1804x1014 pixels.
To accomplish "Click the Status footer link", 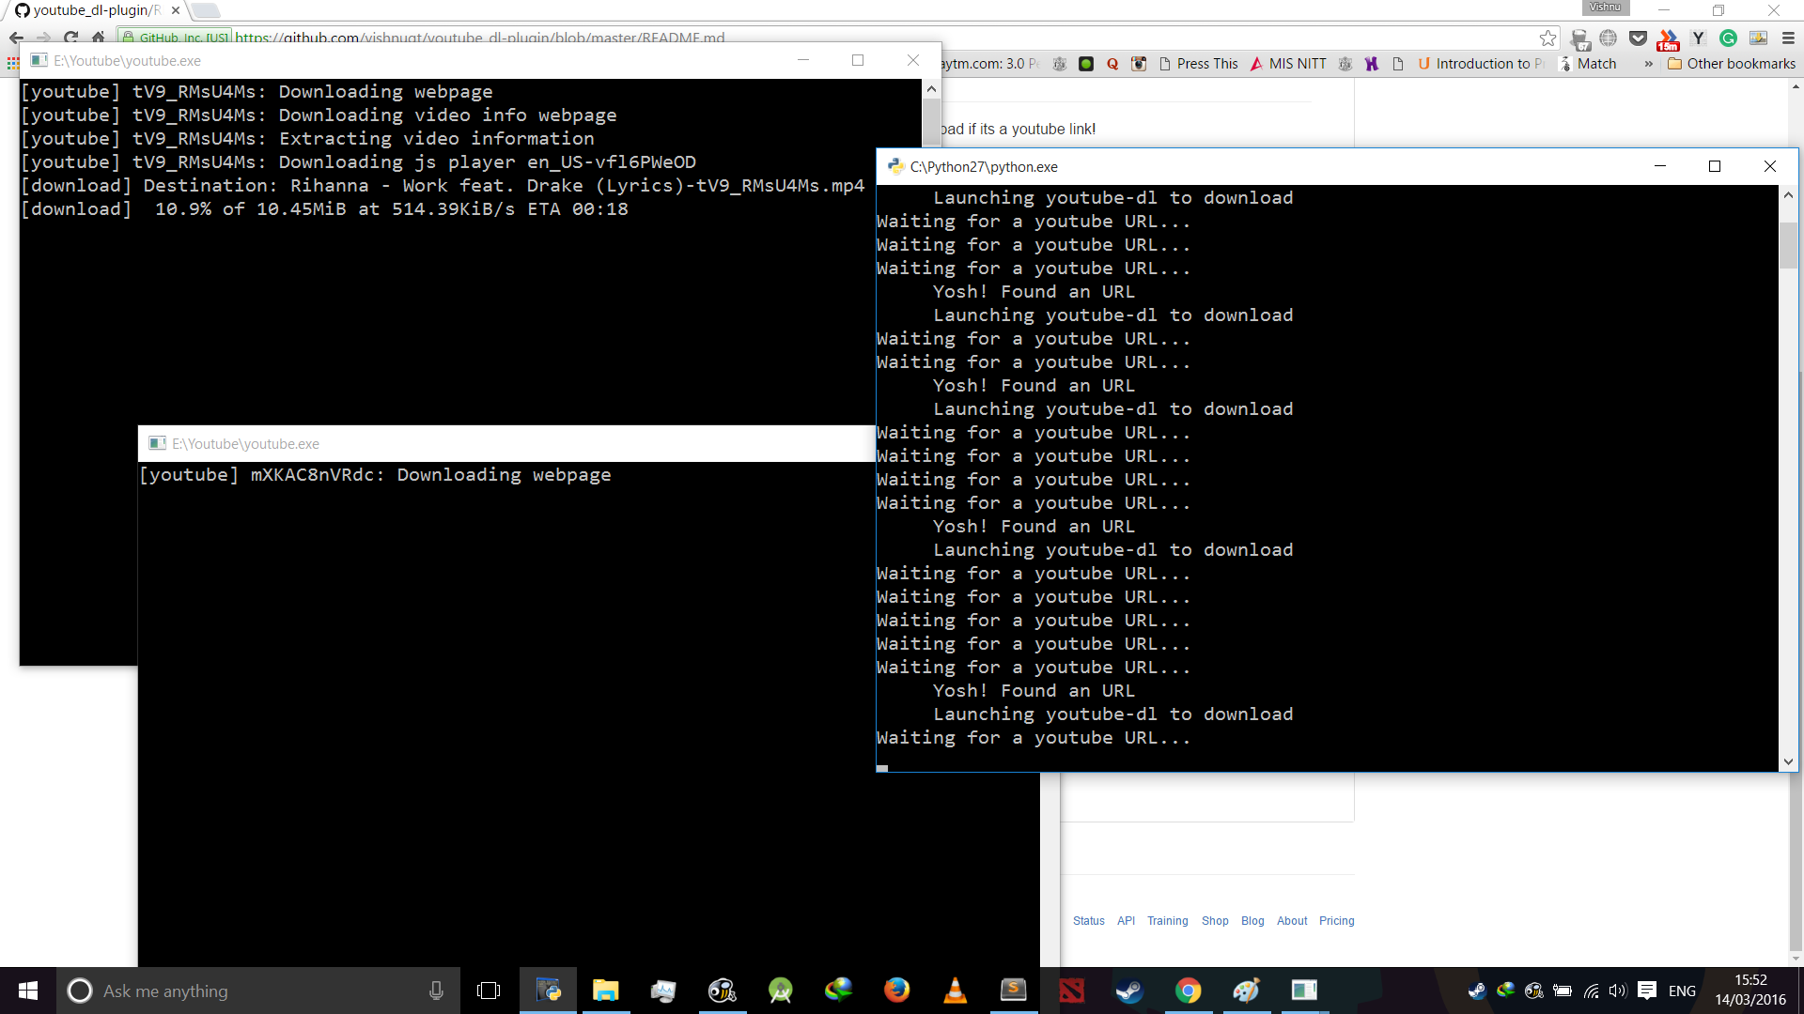I will [1088, 921].
